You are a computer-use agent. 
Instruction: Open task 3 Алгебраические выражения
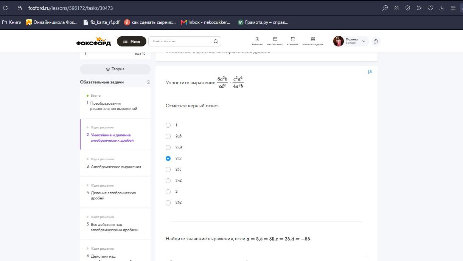pyautogui.click(x=115, y=163)
